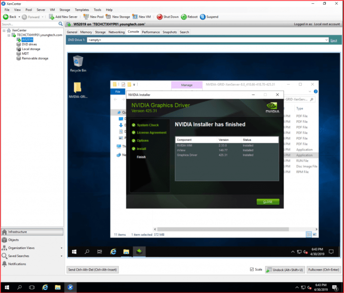Select the WS2019 VM in the tree

click(27, 39)
